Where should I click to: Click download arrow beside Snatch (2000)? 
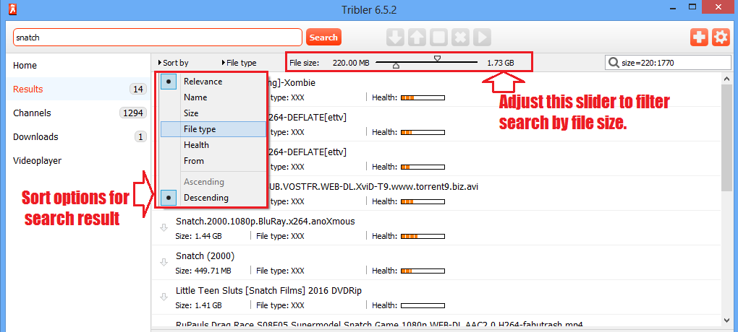click(164, 263)
